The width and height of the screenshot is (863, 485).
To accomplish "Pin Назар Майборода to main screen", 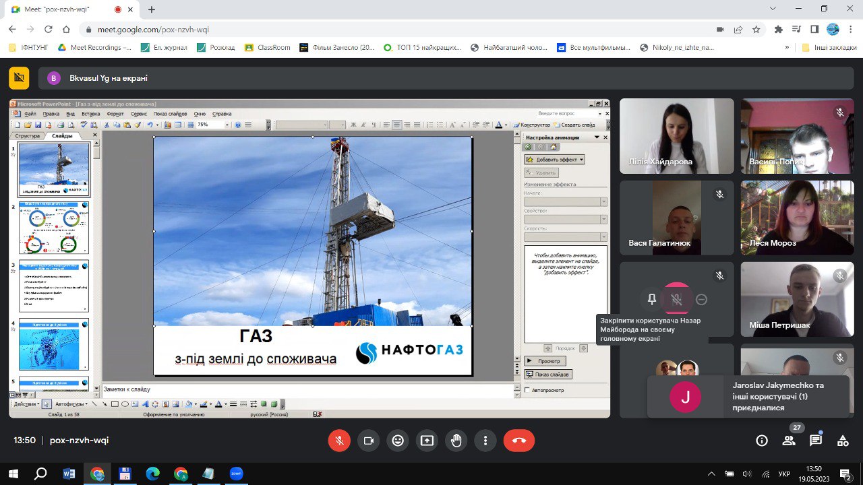I will coord(651,299).
